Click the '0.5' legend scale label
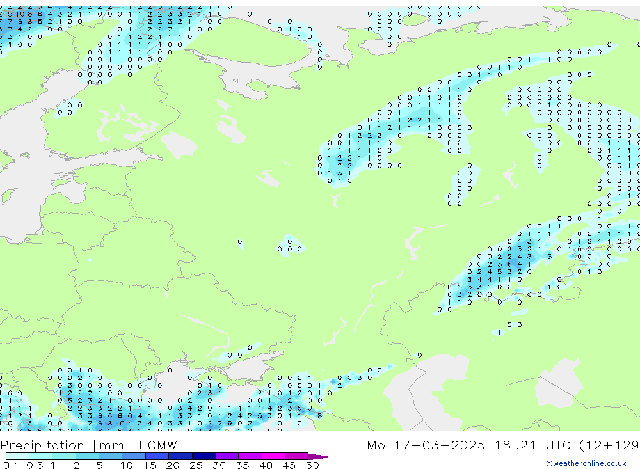The image size is (640, 469). click(x=35, y=465)
